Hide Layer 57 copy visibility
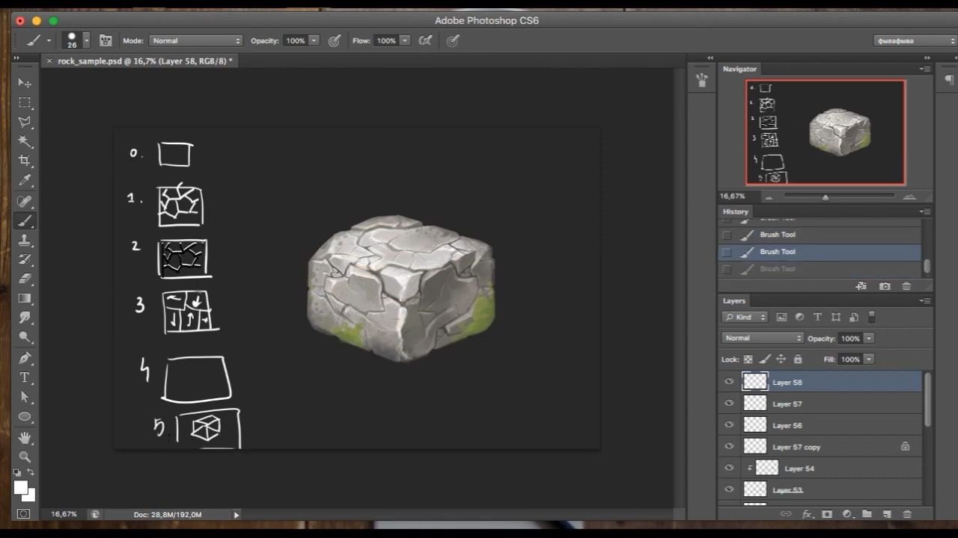The height and width of the screenshot is (538, 958). click(x=729, y=447)
